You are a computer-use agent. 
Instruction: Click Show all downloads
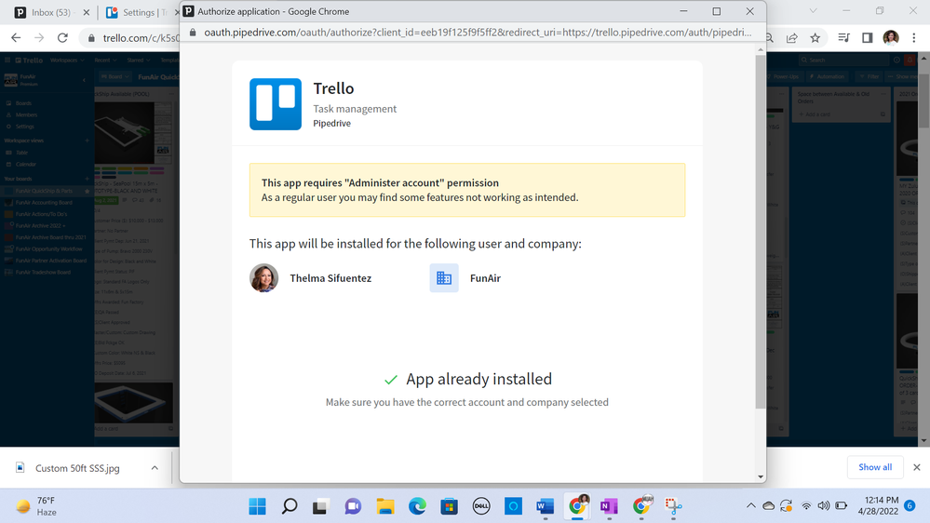click(x=875, y=467)
